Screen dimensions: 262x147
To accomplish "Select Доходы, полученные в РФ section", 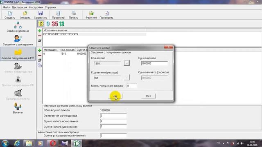I will tap(18, 53).
